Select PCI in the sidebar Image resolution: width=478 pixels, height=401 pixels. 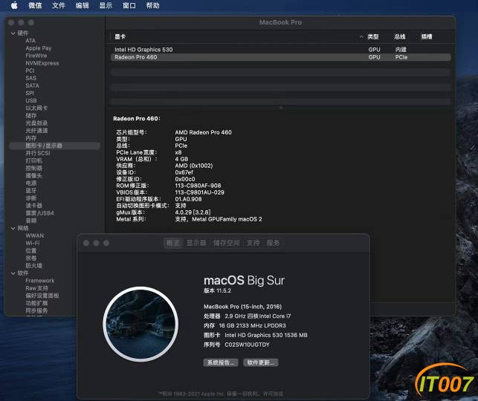[30, 71]
